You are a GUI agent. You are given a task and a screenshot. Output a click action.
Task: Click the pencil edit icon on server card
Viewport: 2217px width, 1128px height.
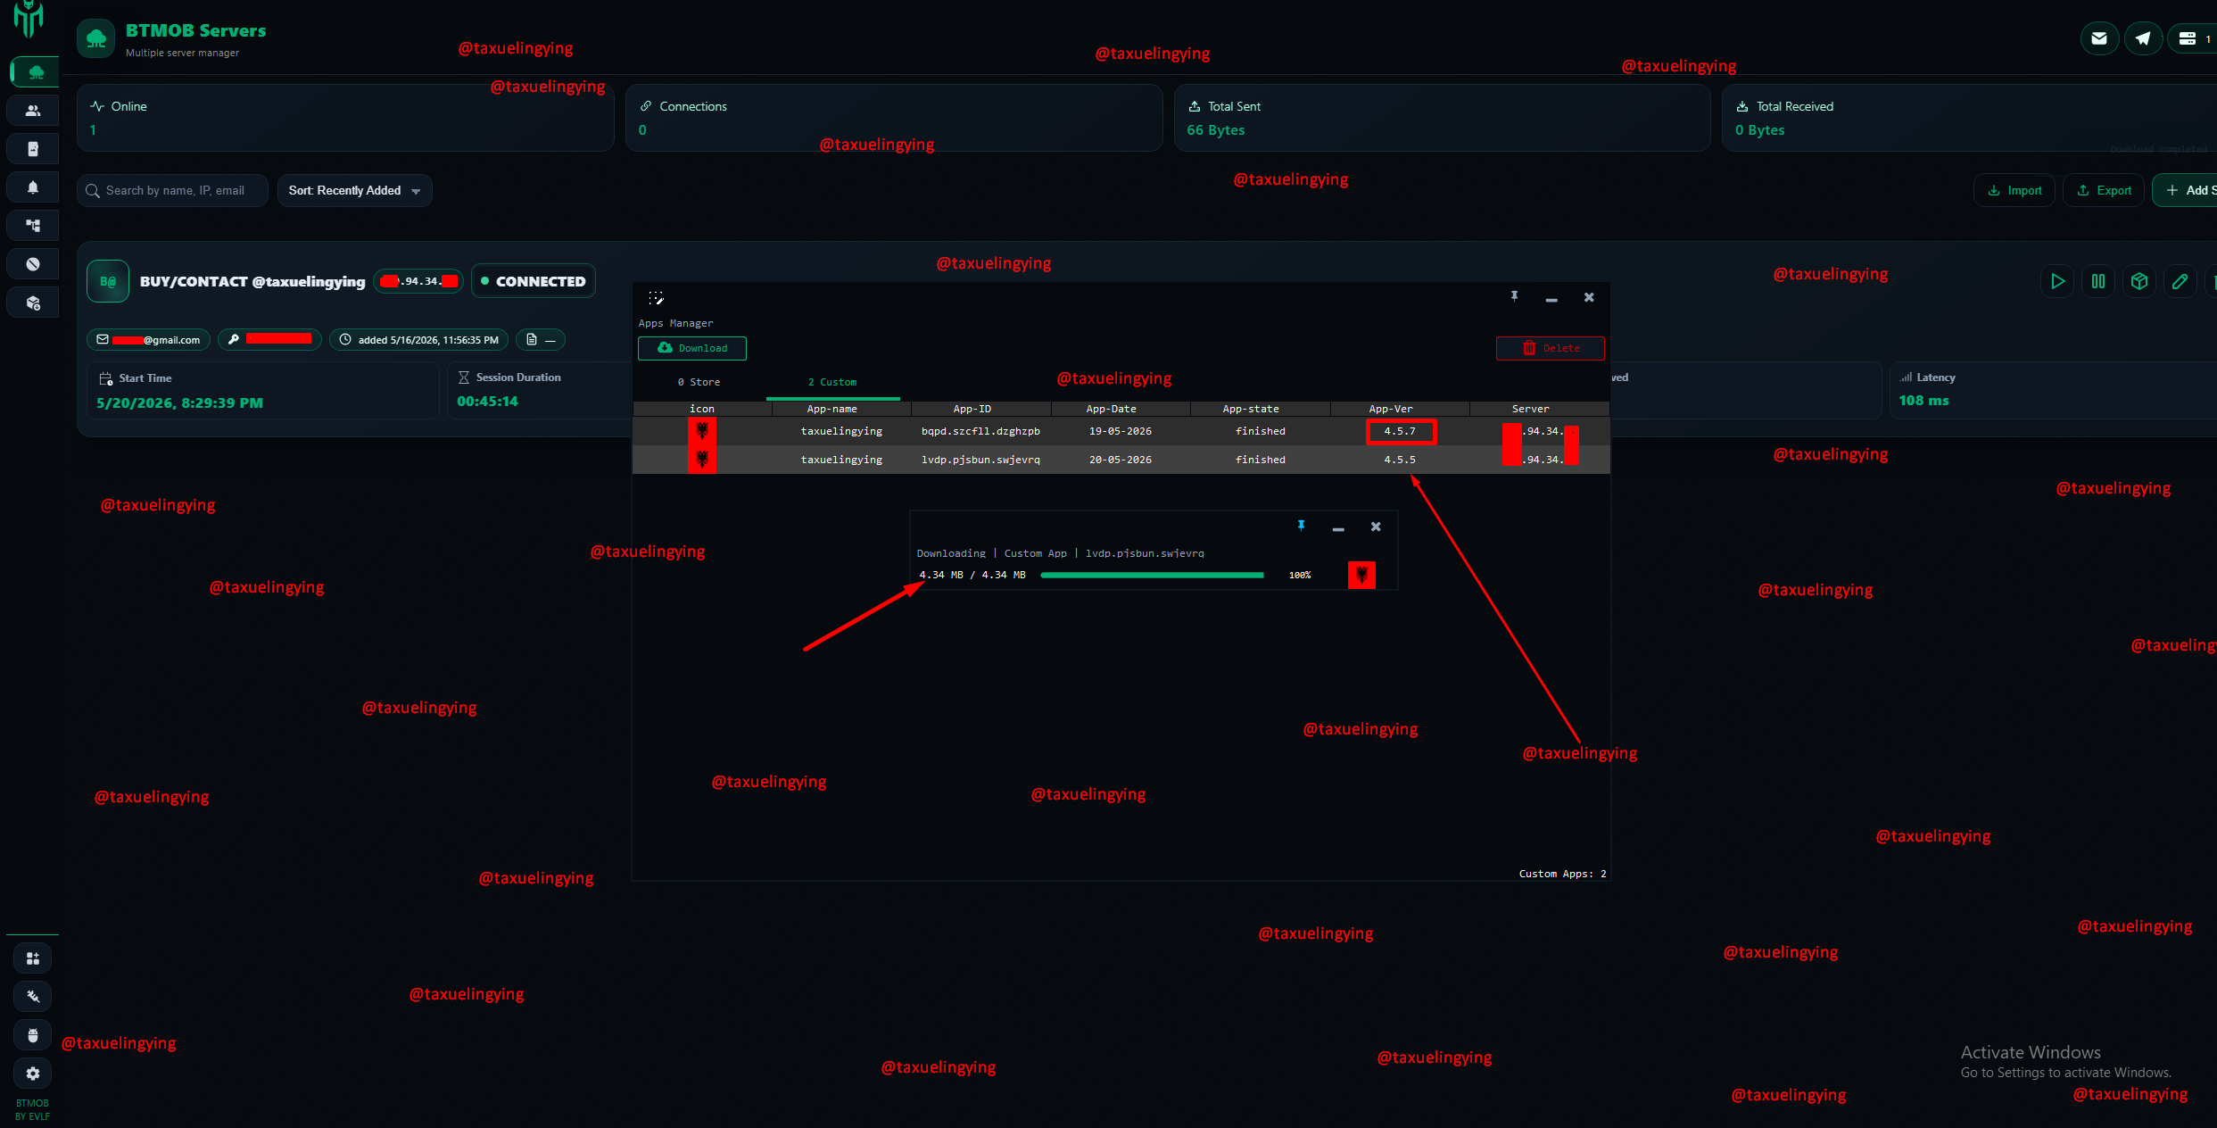pyautogui.click(x=2180, y=281)
